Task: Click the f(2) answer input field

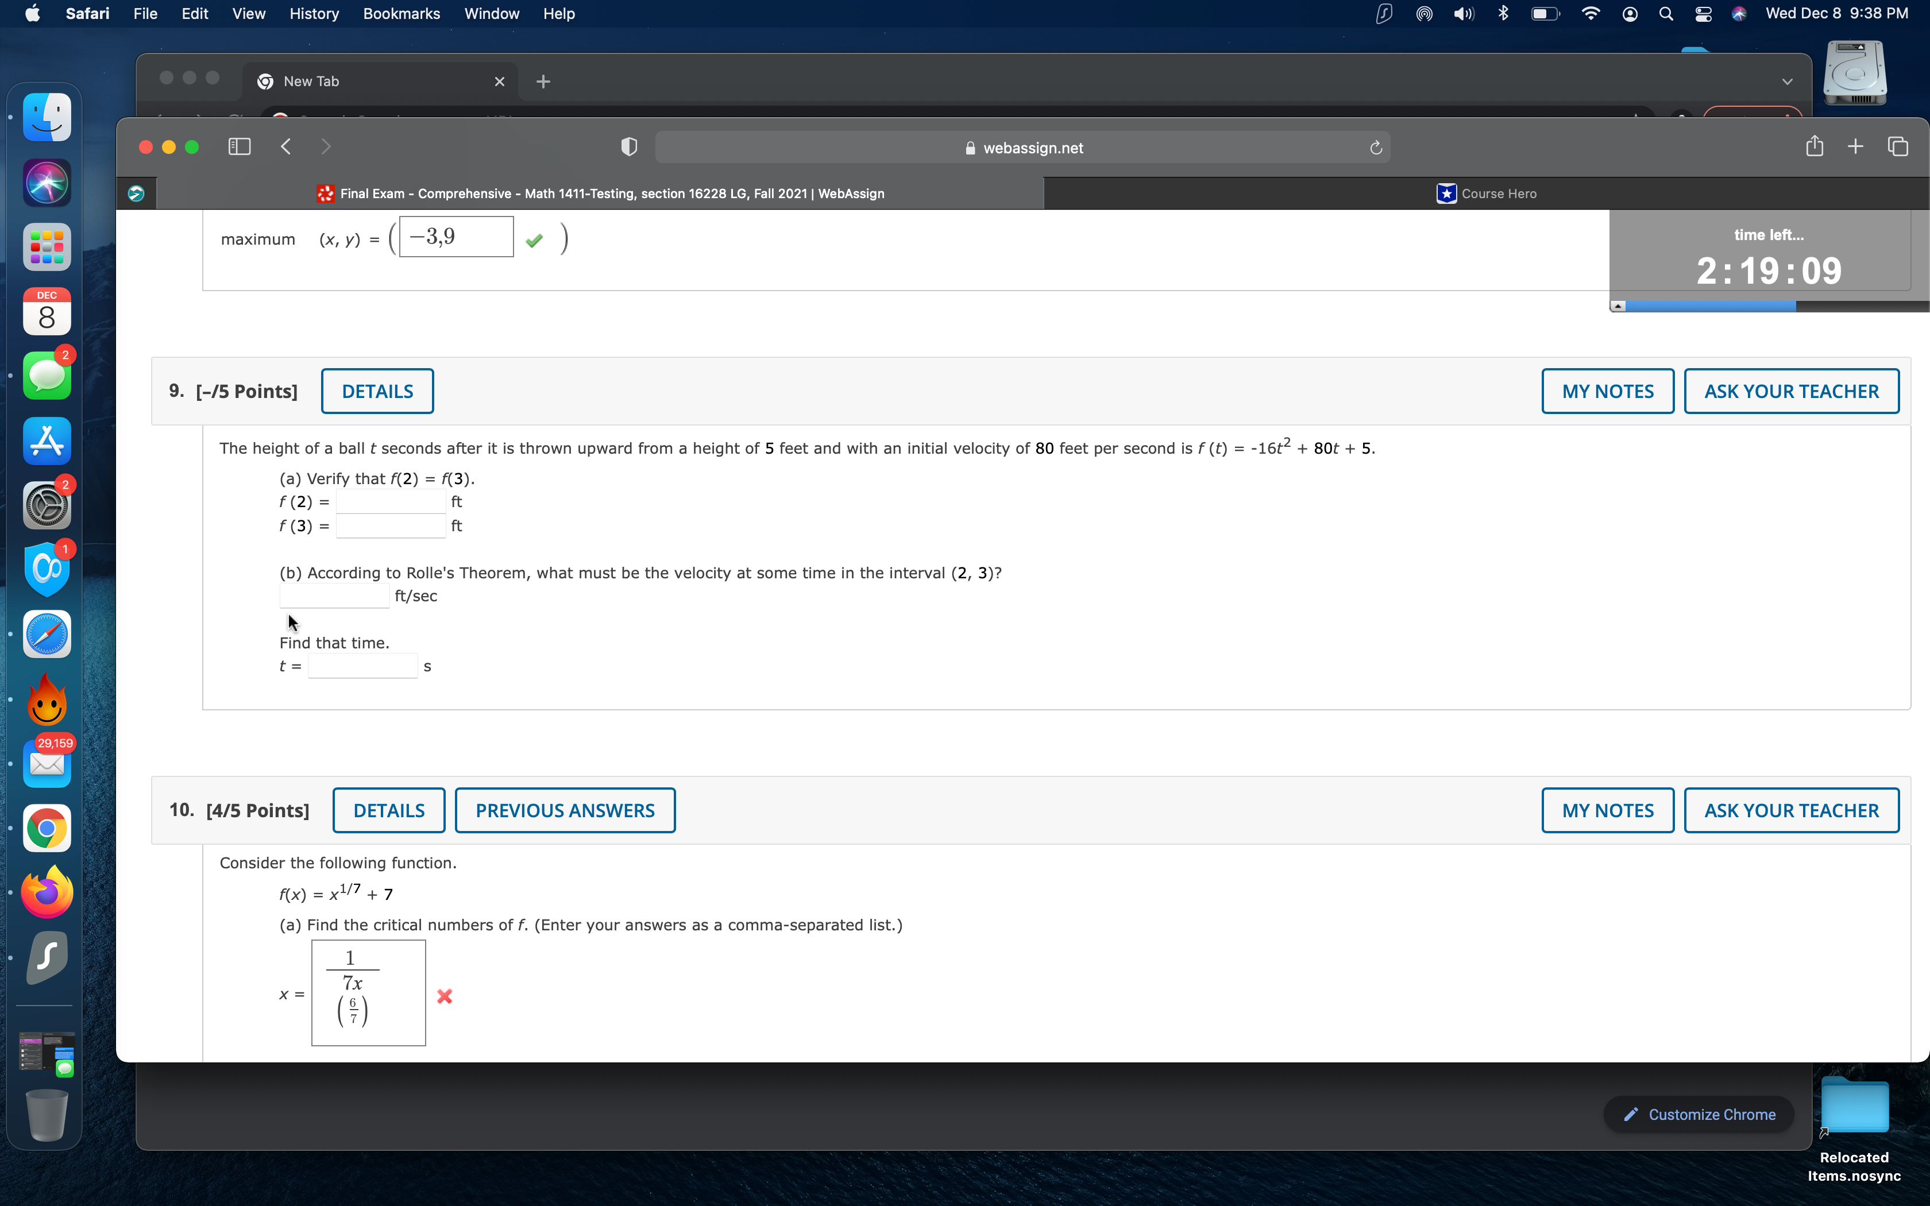Action: [389, 501]
